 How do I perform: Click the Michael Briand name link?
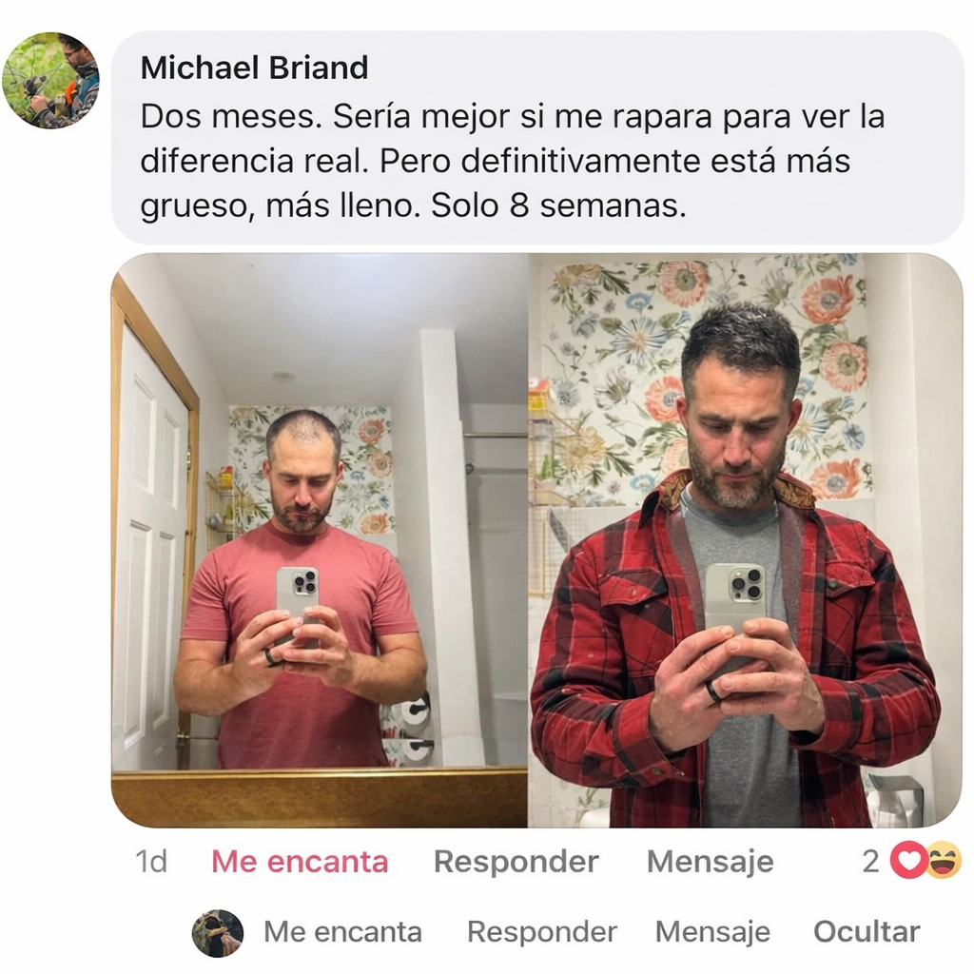[254, 68]
